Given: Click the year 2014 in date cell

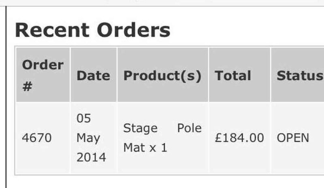Looking at the screenshot, I should pos(91,157).
